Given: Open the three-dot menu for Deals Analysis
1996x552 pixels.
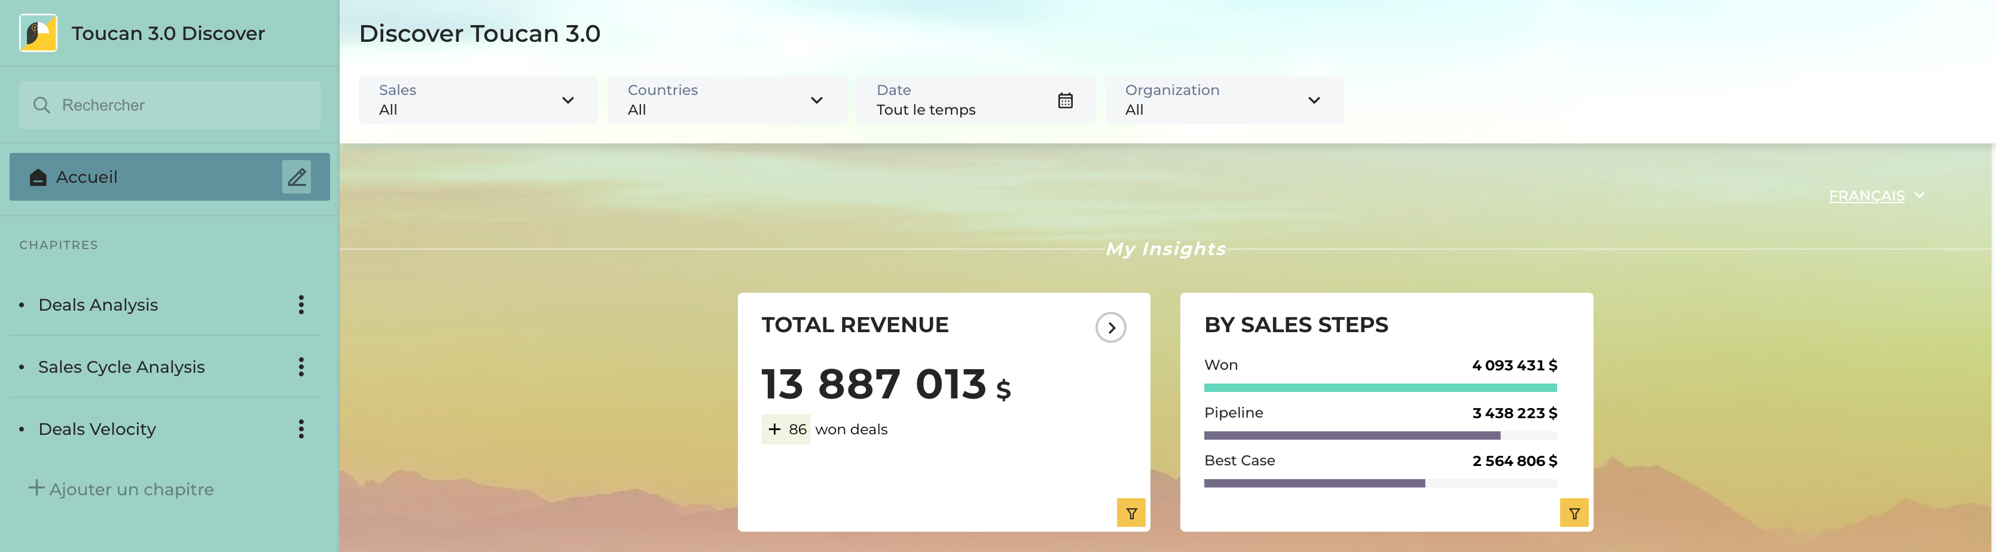Looking at the screenshot, I should (301, 305).
